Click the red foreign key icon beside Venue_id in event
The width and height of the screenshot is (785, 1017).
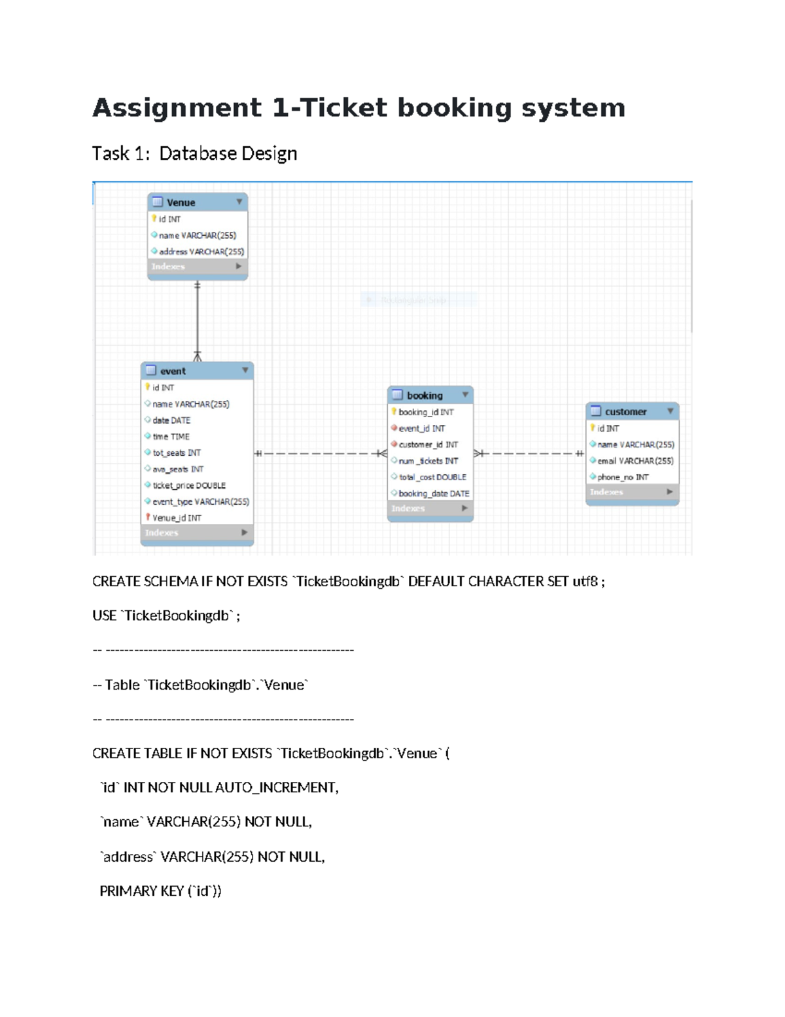[148, 517]
